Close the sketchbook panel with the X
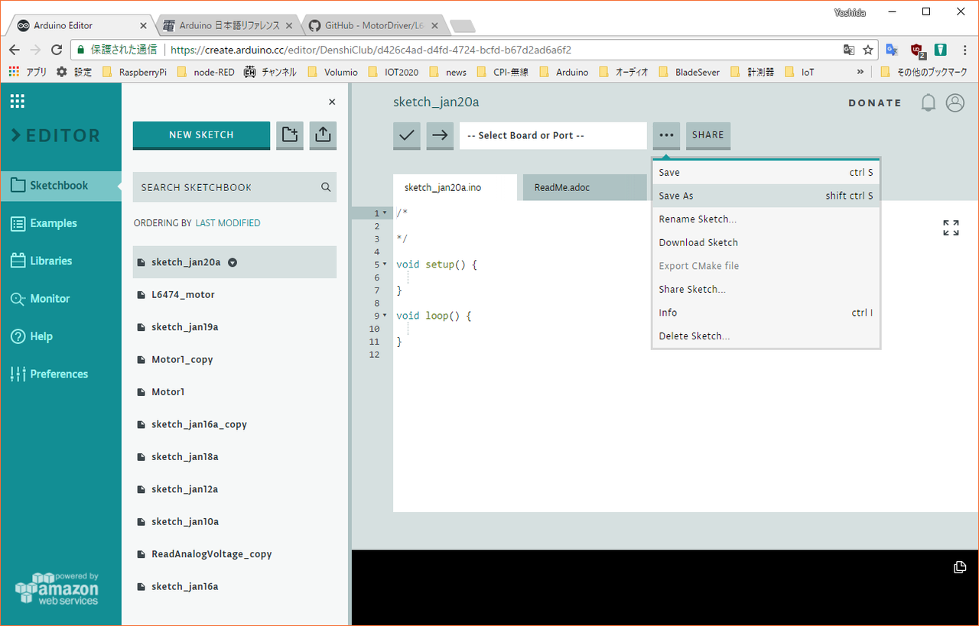Viewport: 979px width, 626px height. (x=332, y=102)
